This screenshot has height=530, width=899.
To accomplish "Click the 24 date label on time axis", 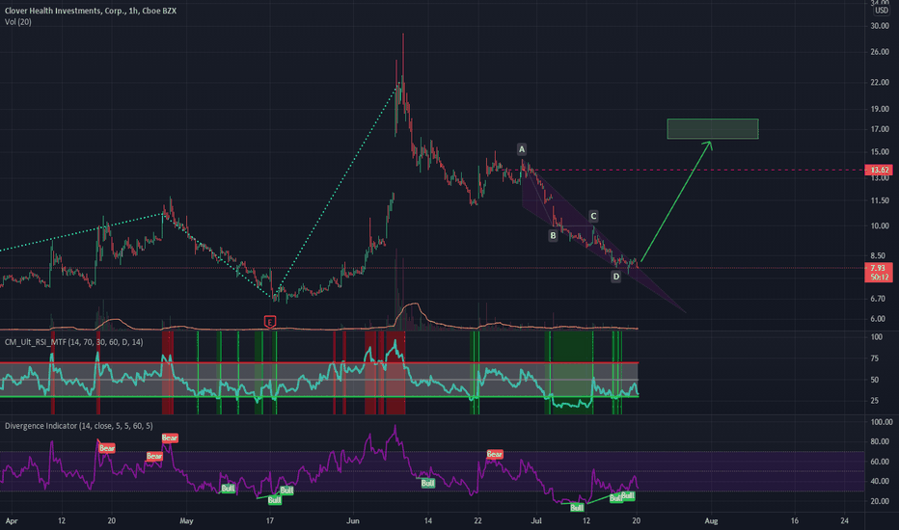I will pos(845,520).
